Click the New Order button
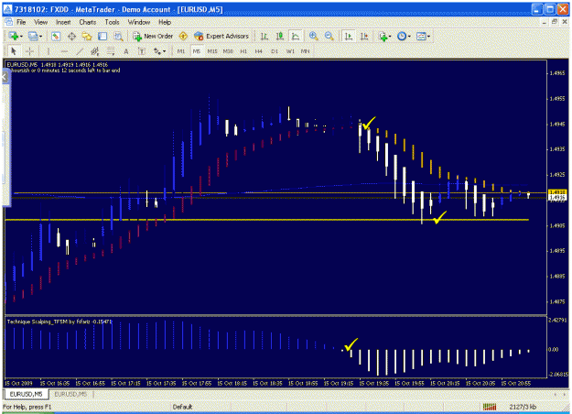Screen dimensions: 572x414 pyautogui.click(x=153, y=36)
